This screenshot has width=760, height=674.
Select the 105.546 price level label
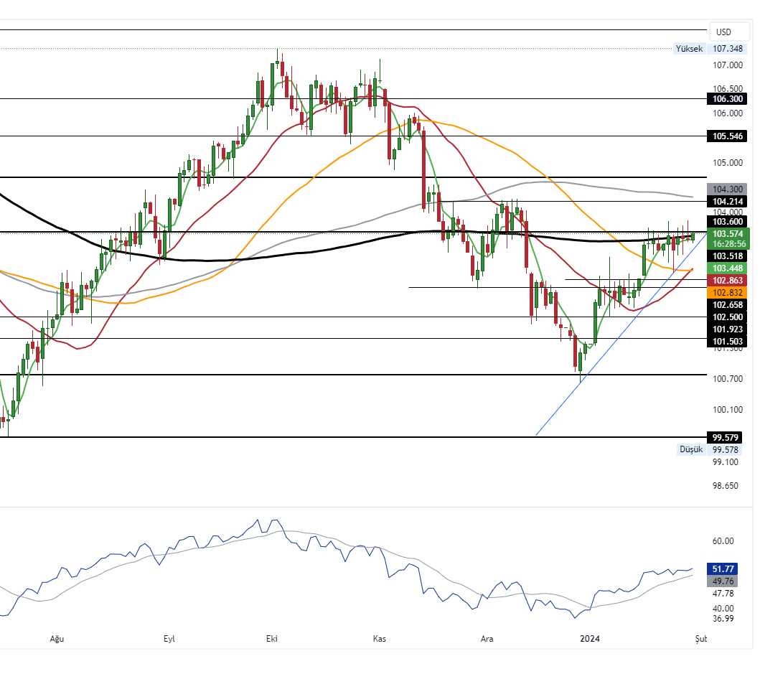pyautogui.click(x=728, y=136)
